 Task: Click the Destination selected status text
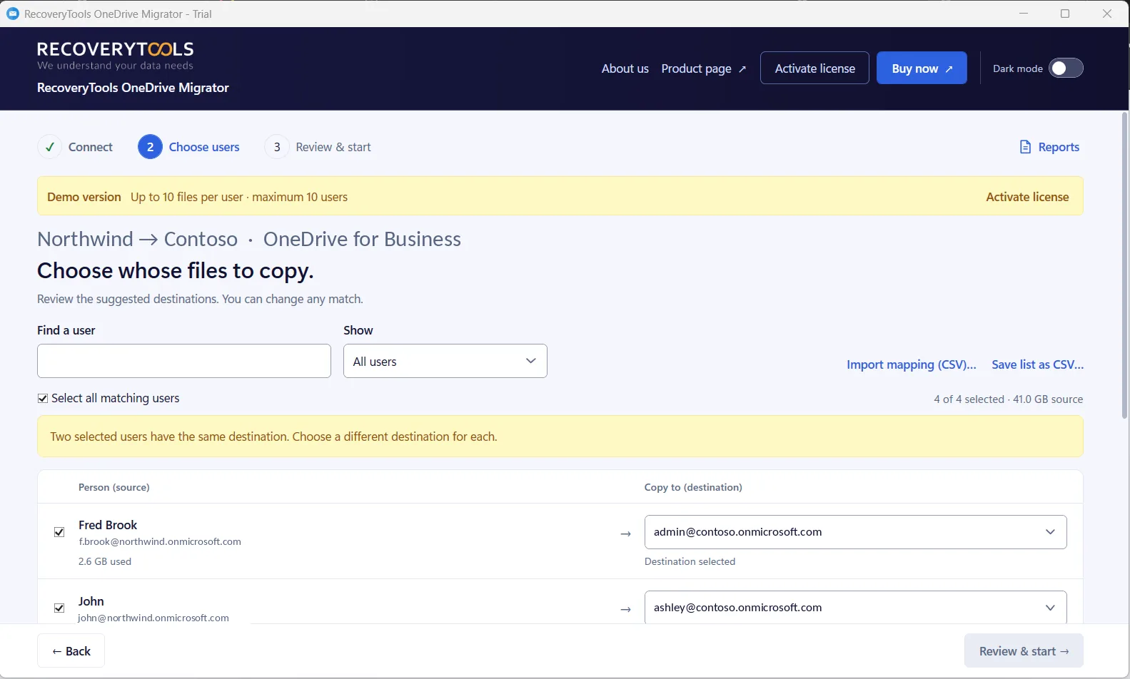(x=690, y=561)
